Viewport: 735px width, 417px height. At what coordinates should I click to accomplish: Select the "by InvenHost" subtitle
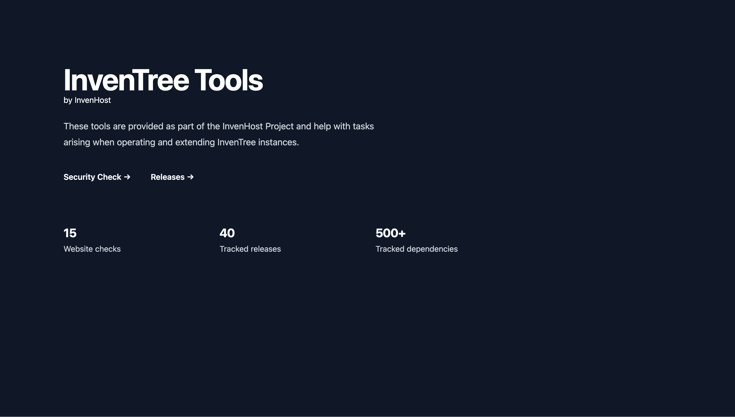(x=87, y=100)
